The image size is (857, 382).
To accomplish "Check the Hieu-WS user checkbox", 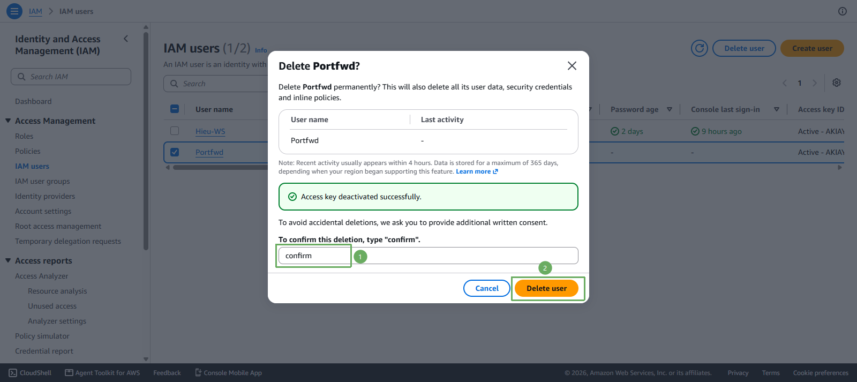I will 175,131.
